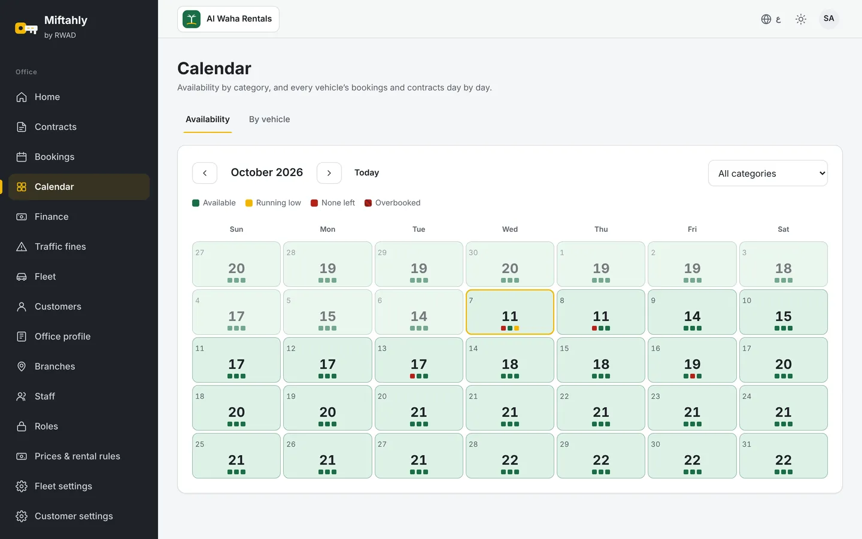Image resolution: width=862 pixels, height=539 pixels.
Task: Switch to the By vehicle tab
Action: coord(269,119)
